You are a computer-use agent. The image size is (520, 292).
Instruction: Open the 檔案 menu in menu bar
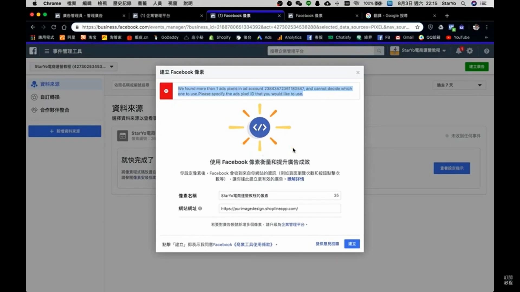[x=71, y=4]
